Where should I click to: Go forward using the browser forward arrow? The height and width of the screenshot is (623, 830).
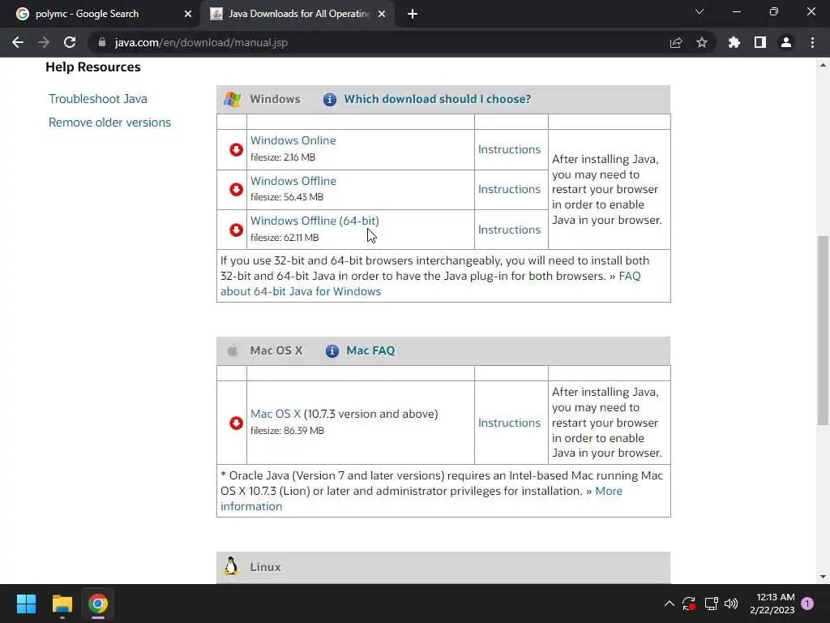point(44,42)
